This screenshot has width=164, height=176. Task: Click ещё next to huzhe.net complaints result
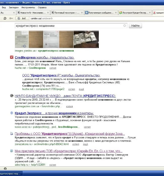[x=81, y=89]
